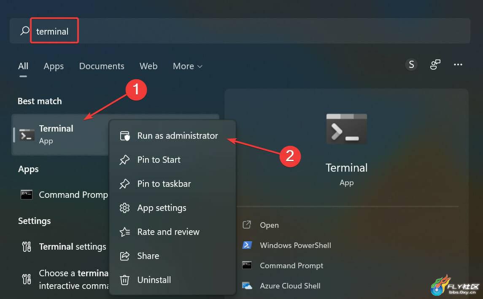This screenshot has height=299, width=483.
Task: Click the Settings section heading in results
Action: pyautogui.click(x=35, y=221)
